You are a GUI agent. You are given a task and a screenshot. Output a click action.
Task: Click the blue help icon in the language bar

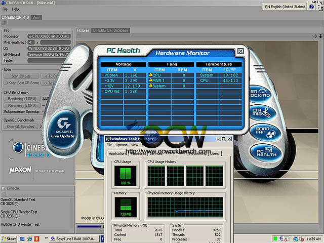click(x=311, y=7)
